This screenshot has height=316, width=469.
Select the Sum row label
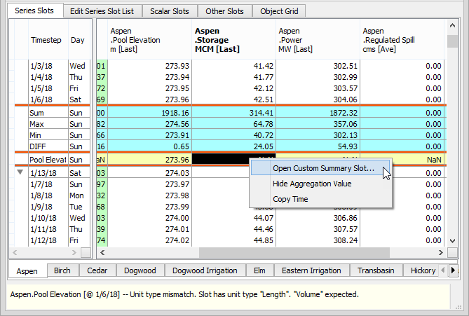[x=46, y=112]
